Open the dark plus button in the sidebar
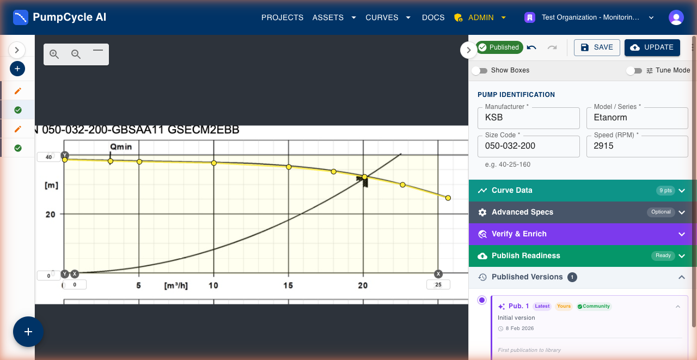Viewport: 697px width, 360px height. [17, 69]
